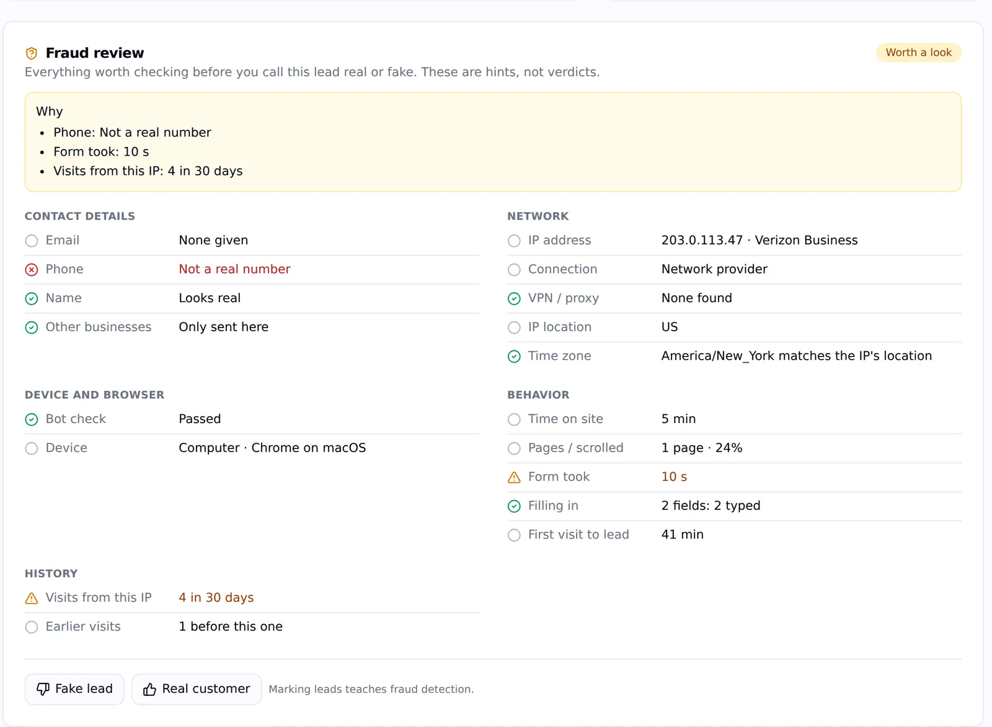
Task: Click the orange '4 in 30 days' history value
Action: 216,597
